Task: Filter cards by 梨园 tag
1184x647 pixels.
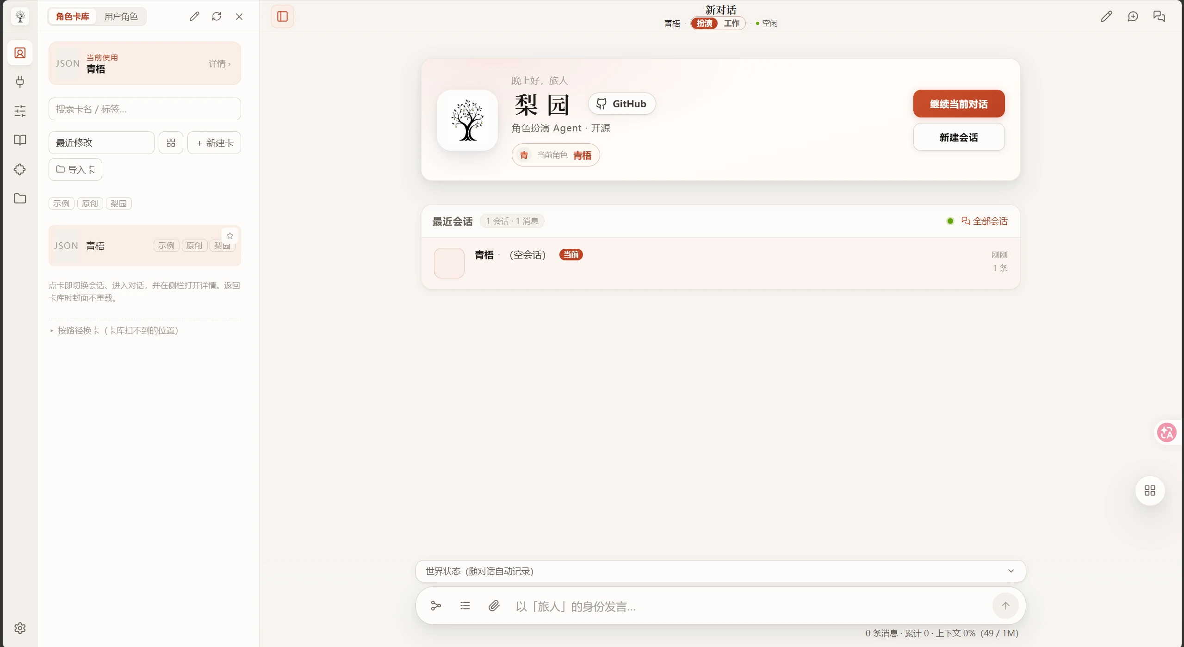Action: (119, 203)
